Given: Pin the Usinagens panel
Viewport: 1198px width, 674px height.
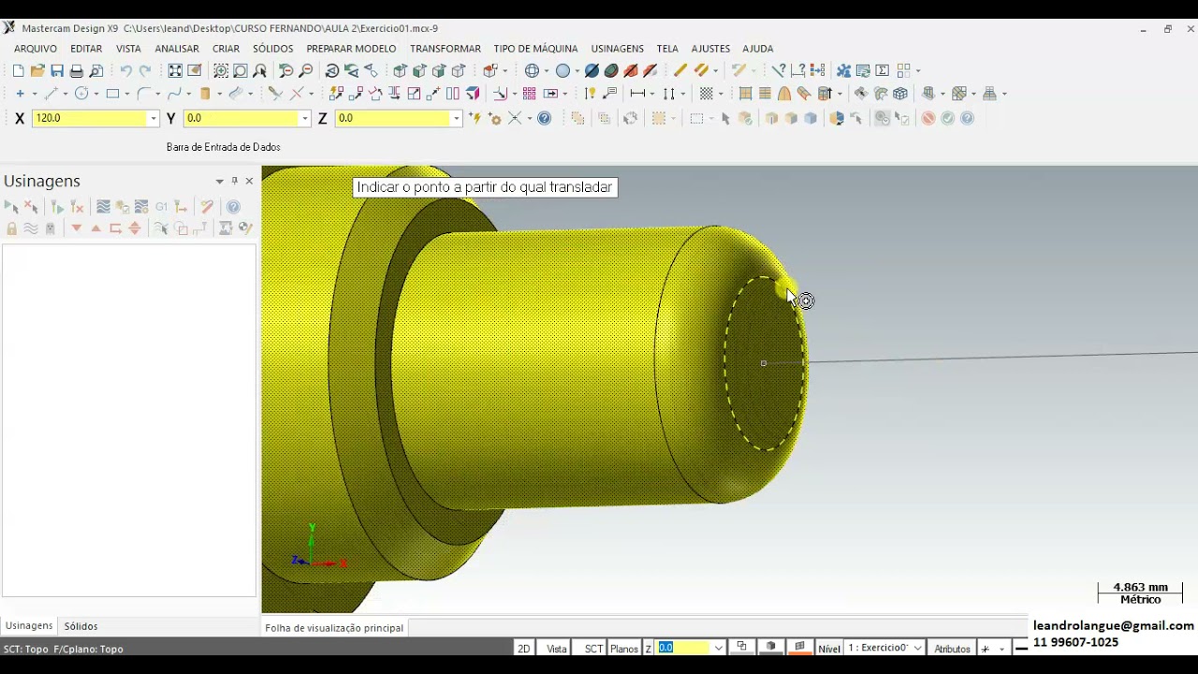Looking at the screenshot, I should point(235,182).
